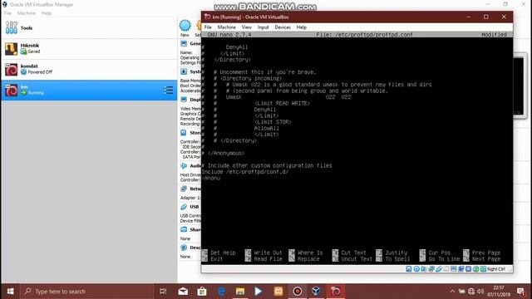Screen dimensions: 532x299
Task: Open File Explorer from taskbar
Action: click(240, 292)
